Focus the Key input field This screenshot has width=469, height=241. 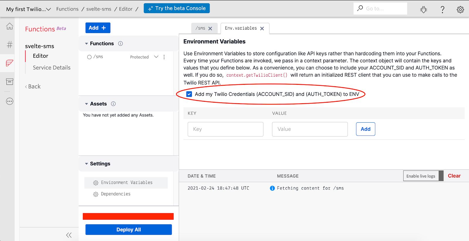tap(225, 129)
